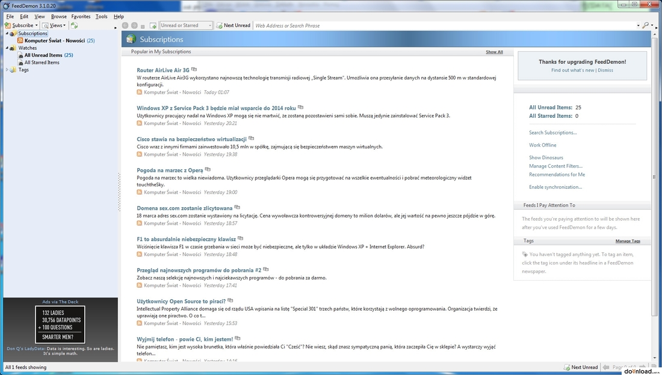The image size is (662, 375).
Task: Open the Help menu
Action: [119, 16]
